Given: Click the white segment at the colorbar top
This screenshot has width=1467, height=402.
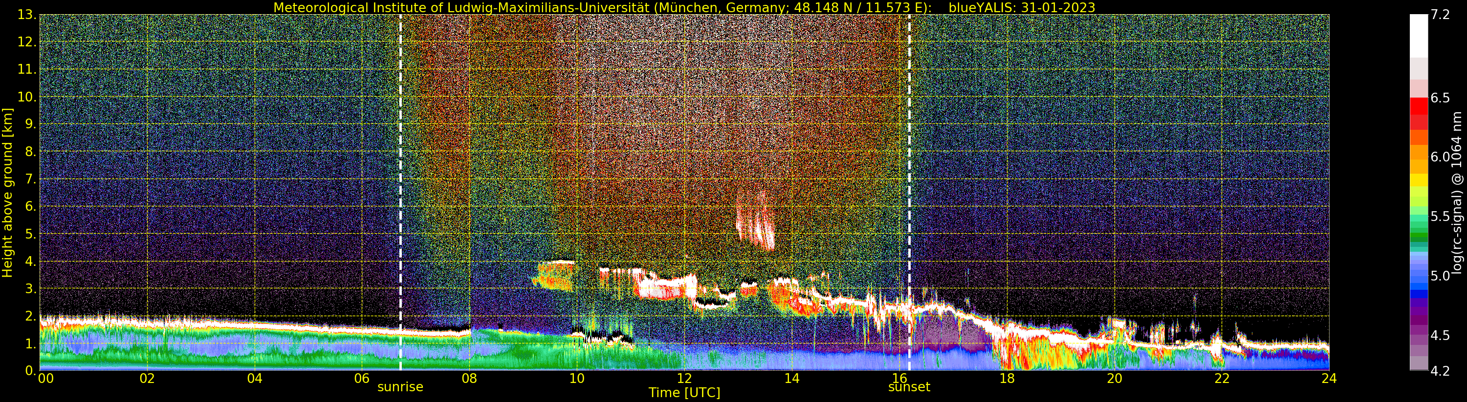Looking at the screenshot, I should 1419,36.
